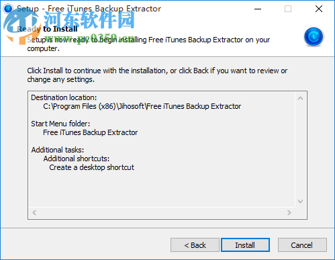The width and height of the screenshot is (335, 260).
Task: Click the Install button
Action: (x=245, y=245)
